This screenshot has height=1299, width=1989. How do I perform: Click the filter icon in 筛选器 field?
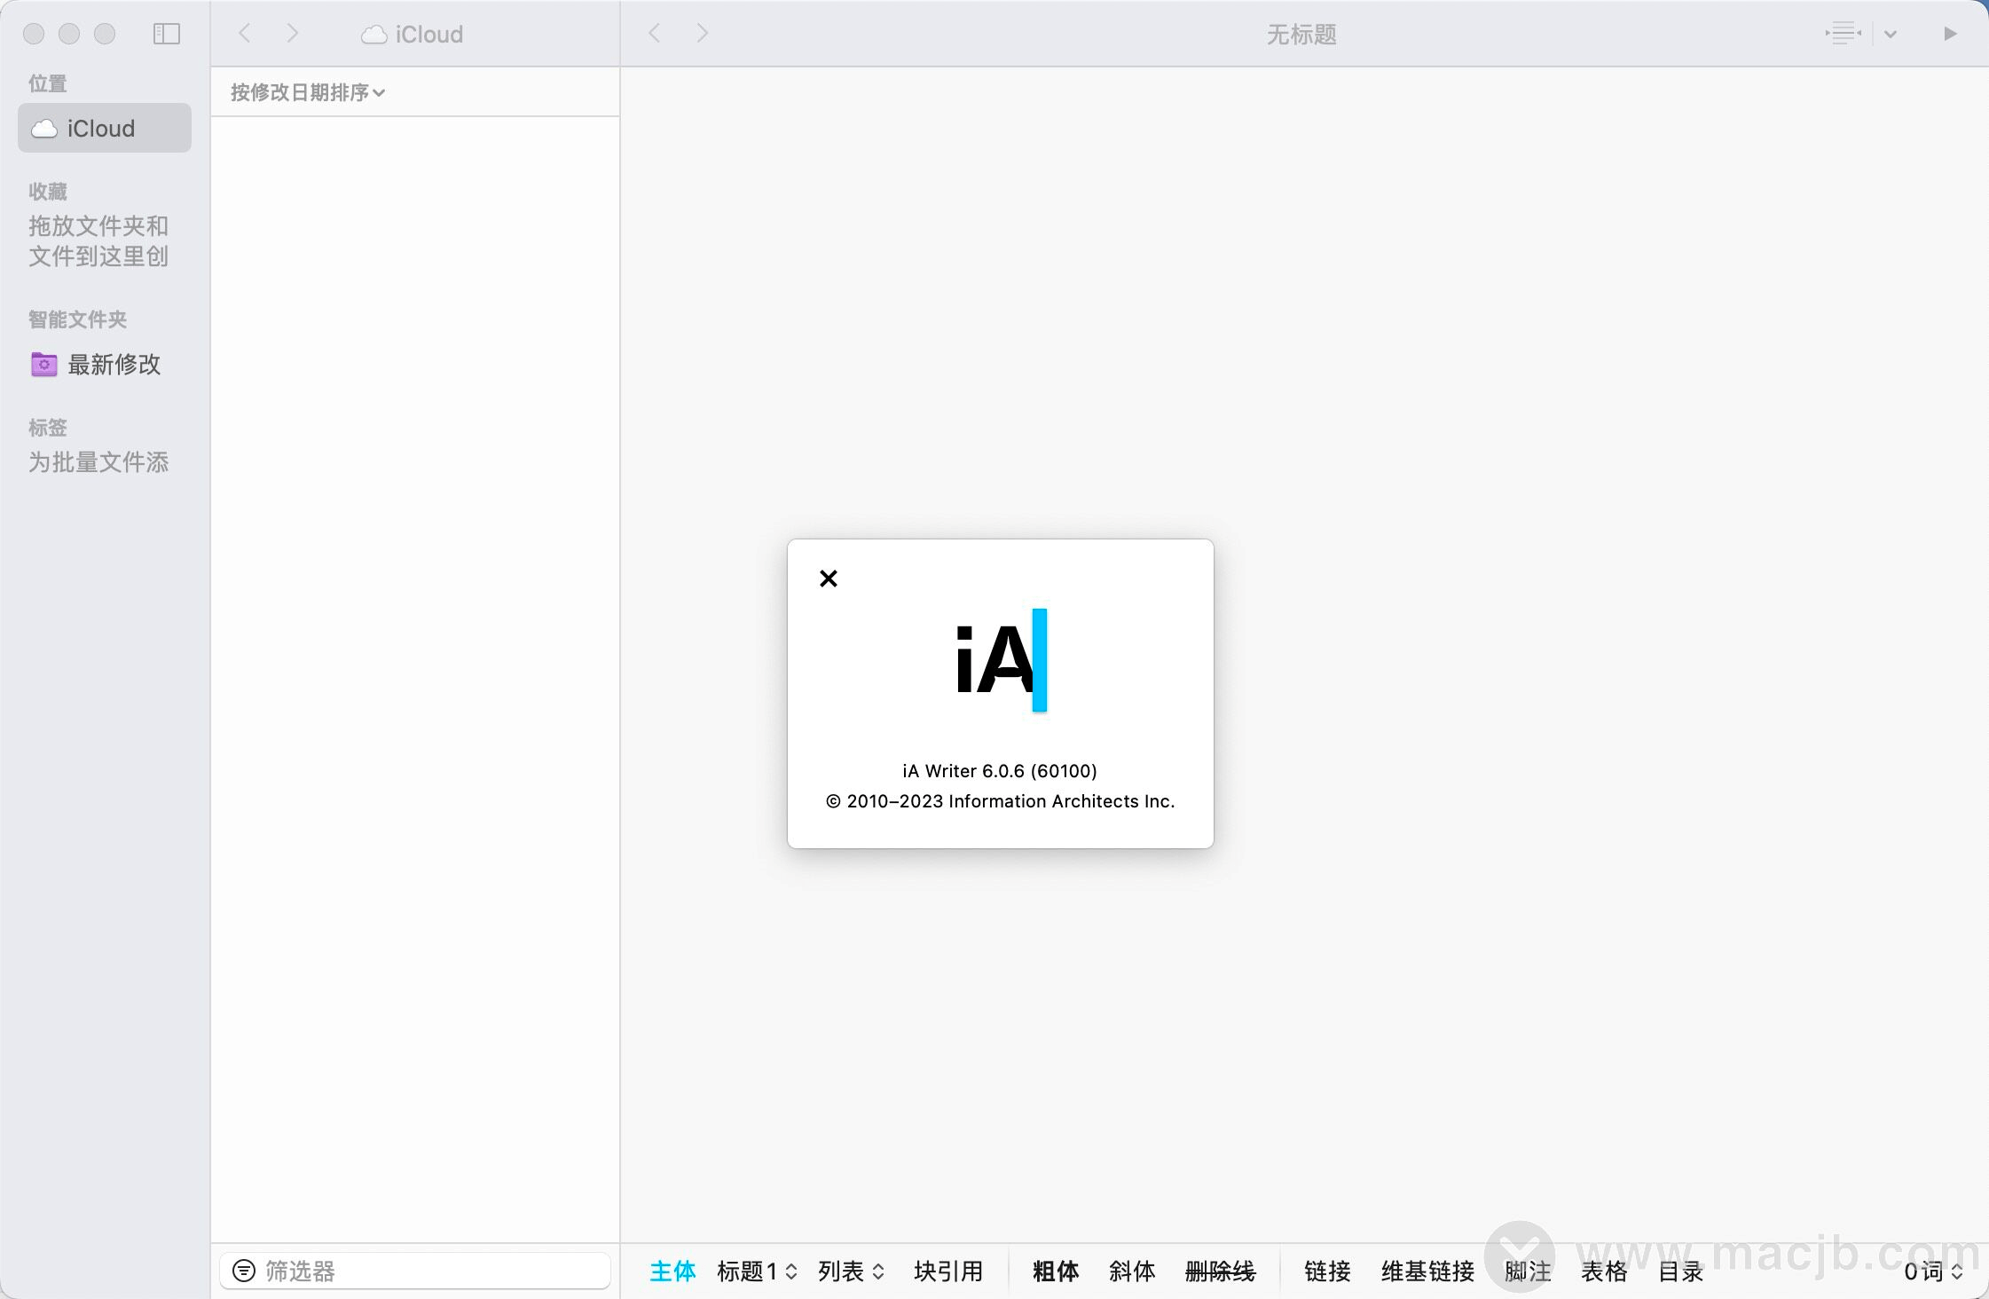(243, 1271)
